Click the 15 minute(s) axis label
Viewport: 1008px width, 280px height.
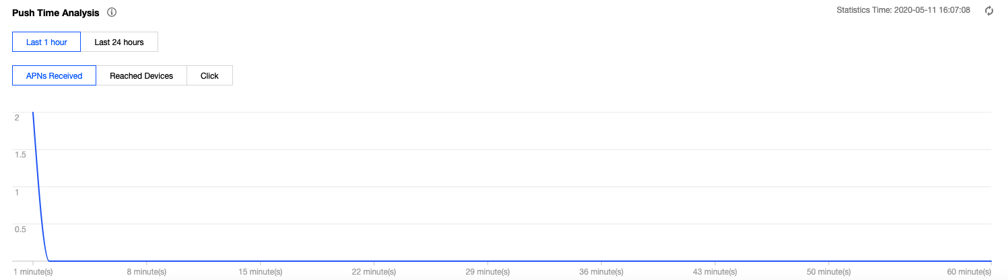coord(260,271)
